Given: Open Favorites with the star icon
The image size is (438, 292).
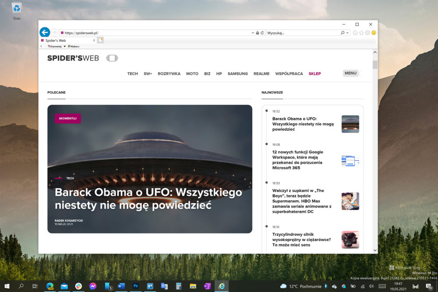Looking at the screenshot, I should (361, 33).
